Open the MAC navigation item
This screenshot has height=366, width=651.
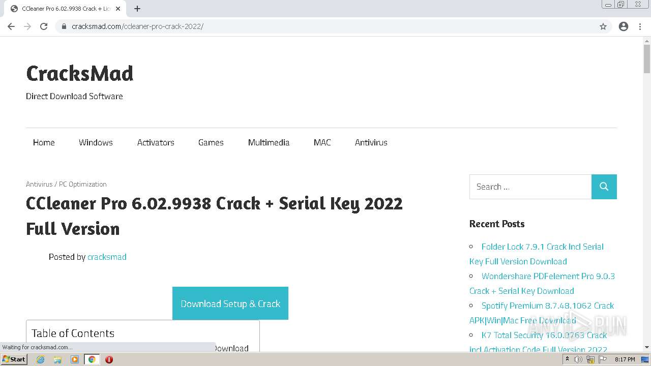click(322, 142)
